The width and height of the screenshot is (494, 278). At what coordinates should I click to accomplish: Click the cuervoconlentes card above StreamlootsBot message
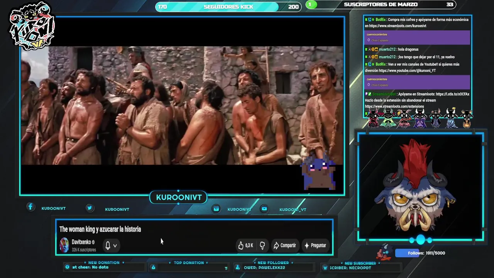[417, 82]
